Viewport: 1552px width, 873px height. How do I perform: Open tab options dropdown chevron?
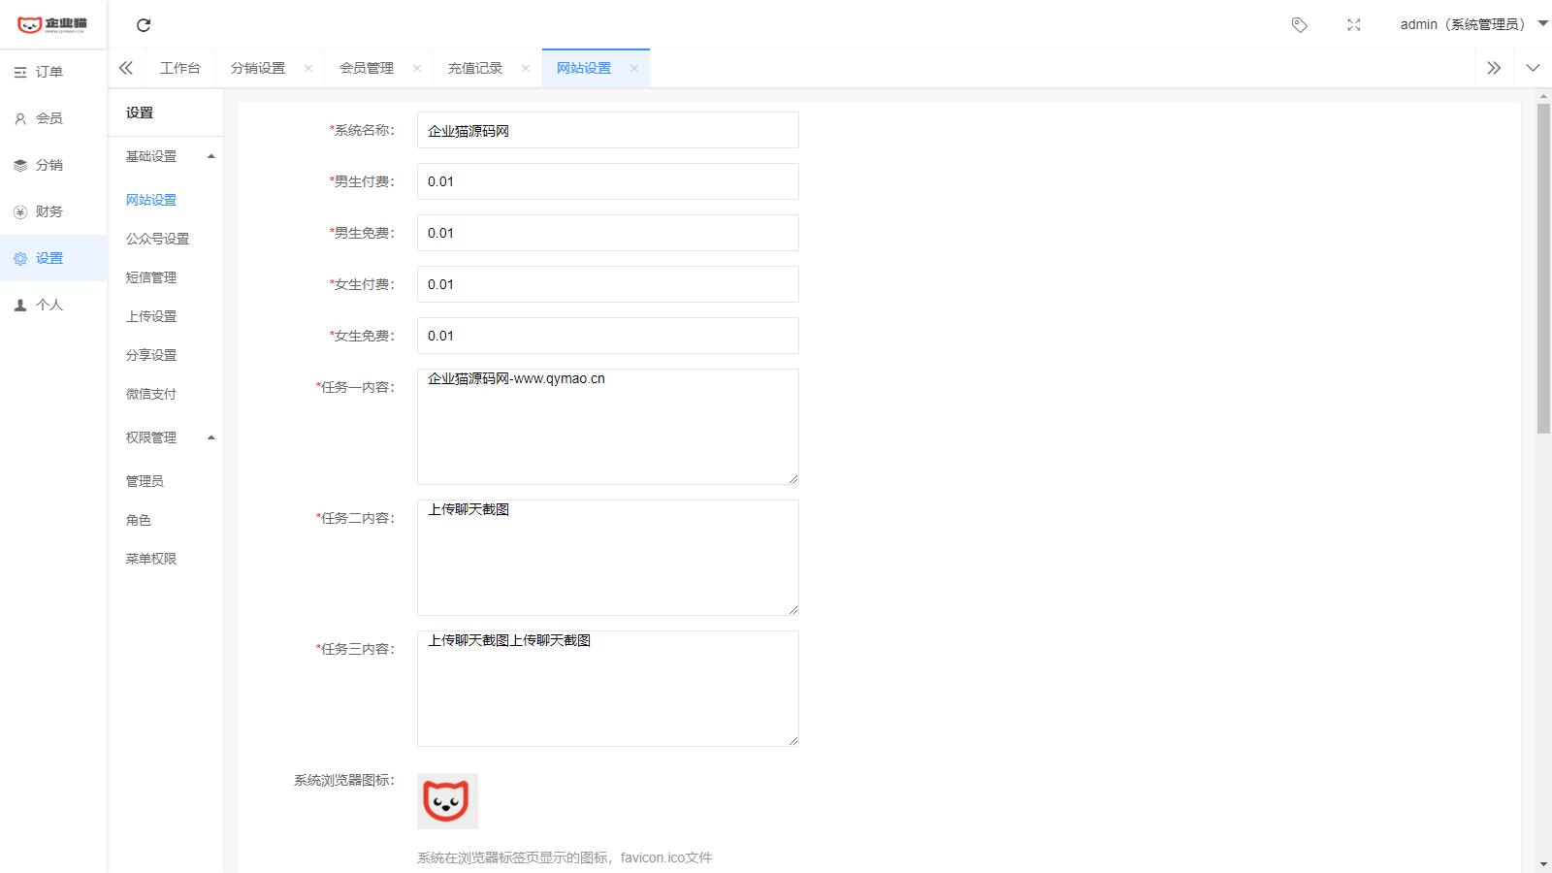[x=1533, y=68]
